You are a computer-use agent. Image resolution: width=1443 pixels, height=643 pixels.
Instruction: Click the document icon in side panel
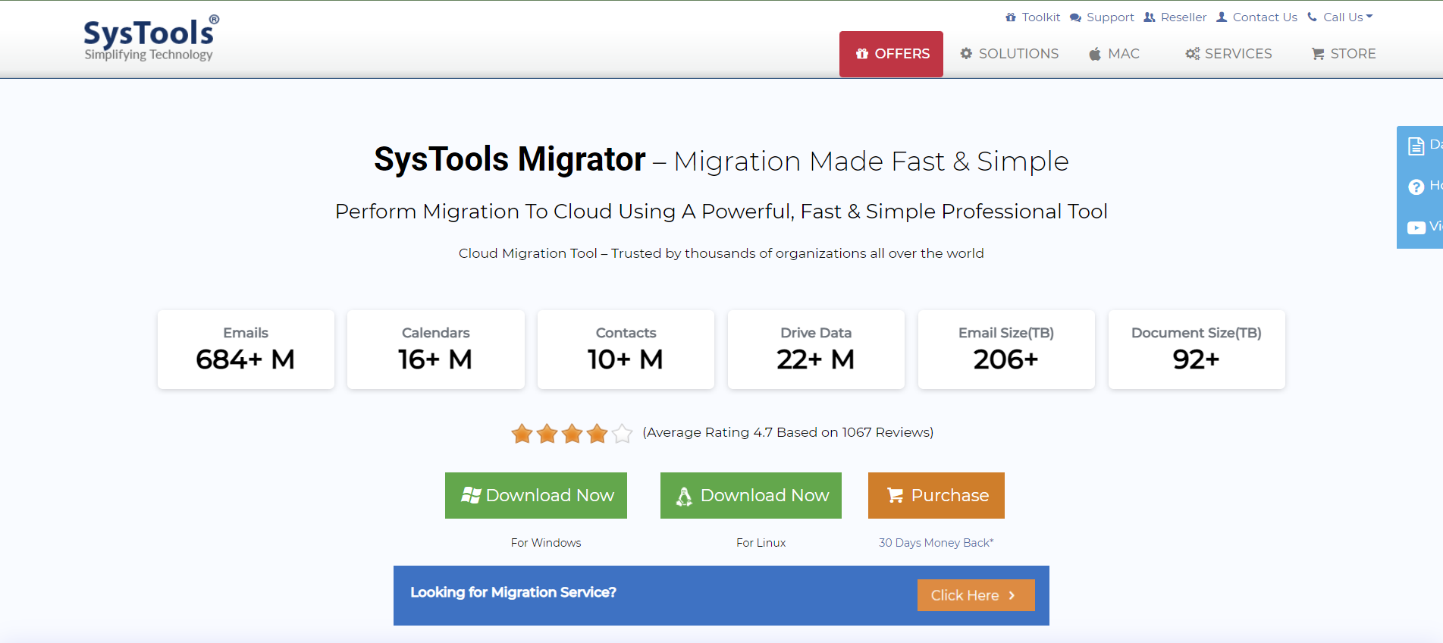(1416, 146)
